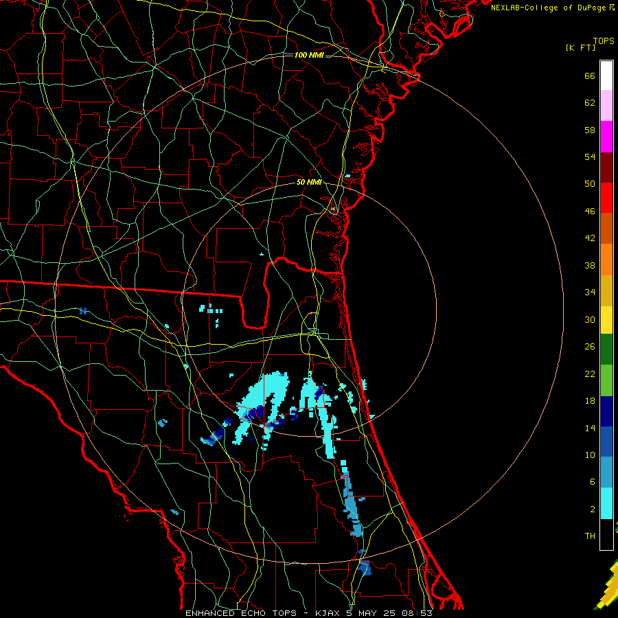Click the 'ENHANCED ECHO TOPS' caption text
This screenshot has height=618, width=618.
tap(241, 613)
